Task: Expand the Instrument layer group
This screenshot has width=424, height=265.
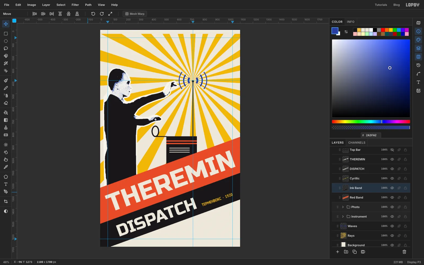Action: 343,217
